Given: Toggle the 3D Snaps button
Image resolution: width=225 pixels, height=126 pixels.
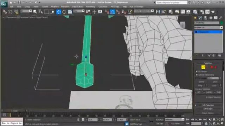Looking at the screenshot, I should click(107, 12).
